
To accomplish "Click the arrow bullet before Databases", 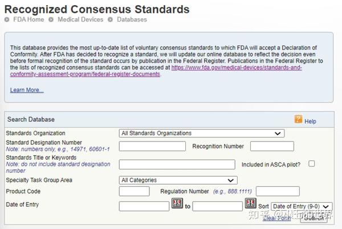I will point(112,19).
